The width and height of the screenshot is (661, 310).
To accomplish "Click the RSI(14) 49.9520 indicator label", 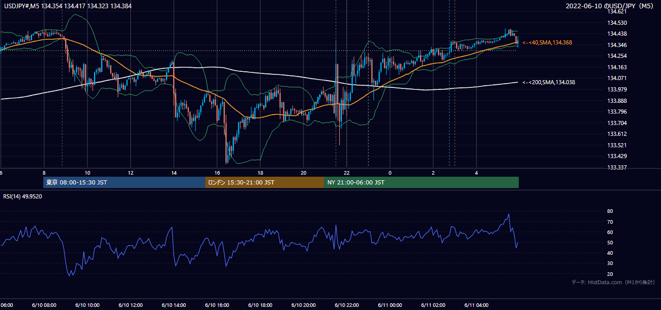I will (x=23, y=196).
